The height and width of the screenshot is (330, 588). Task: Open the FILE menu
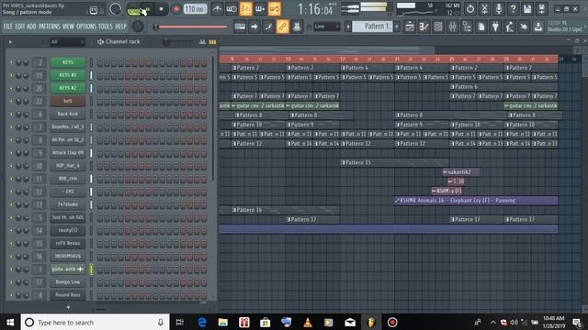tap(8, 27)
